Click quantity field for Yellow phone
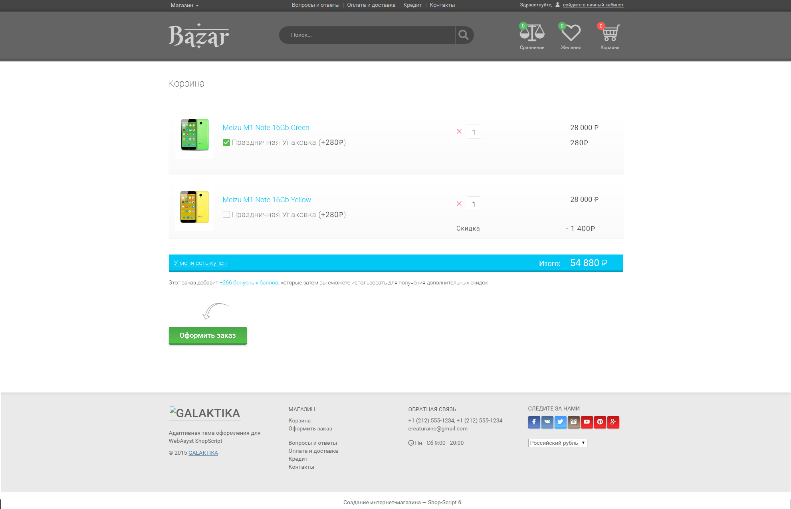 (474, 204)
